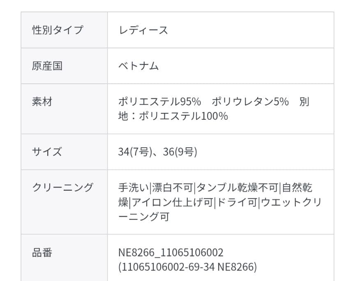This screenshot has width=355, height=281.
Task: Click the 漂白不可 care instruction
Action: 173,187
